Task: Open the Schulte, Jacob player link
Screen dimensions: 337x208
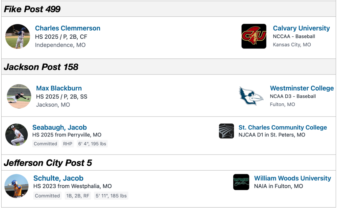Action: 58,178
